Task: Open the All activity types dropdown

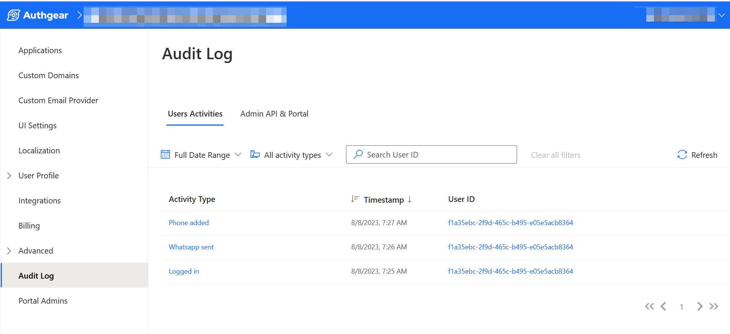Action: pyautogui.click(x=292, y=155)
